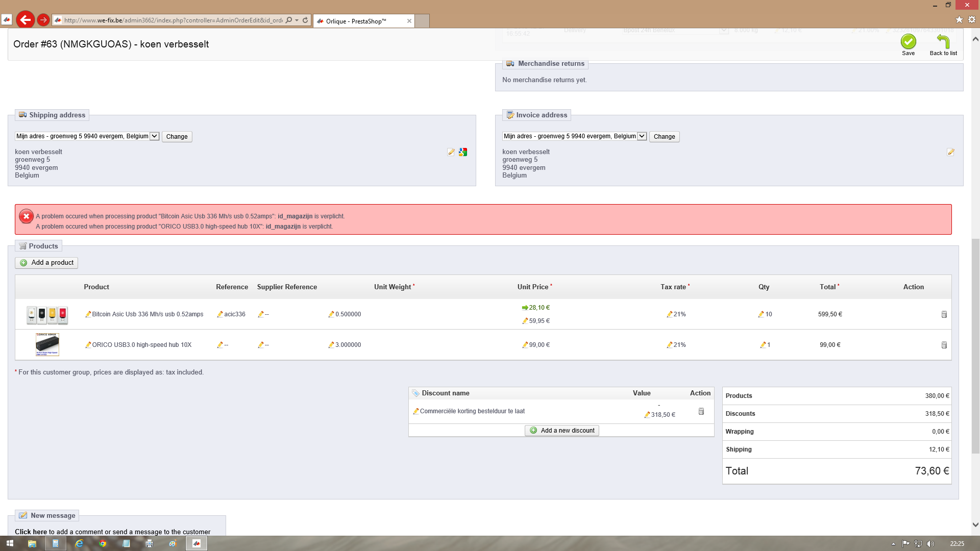Delete the Commerciële korting discount trash icon
The image size is (980, 551).
click(701, 411)
